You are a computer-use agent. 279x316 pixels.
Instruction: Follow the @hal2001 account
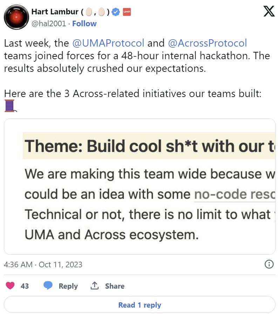pos(84,24)
